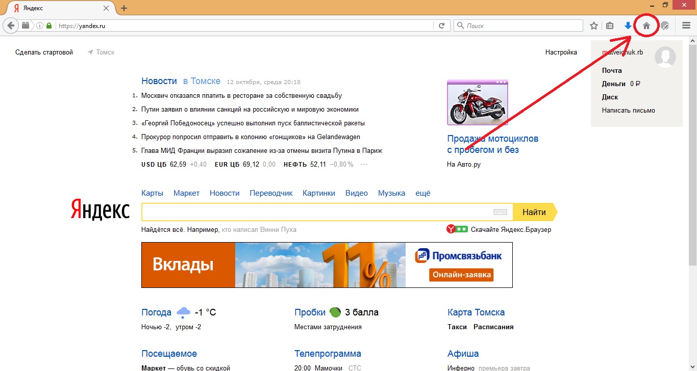Open the Настройка settings link
This screenshot has width=697, height=371.
point(561,52)
